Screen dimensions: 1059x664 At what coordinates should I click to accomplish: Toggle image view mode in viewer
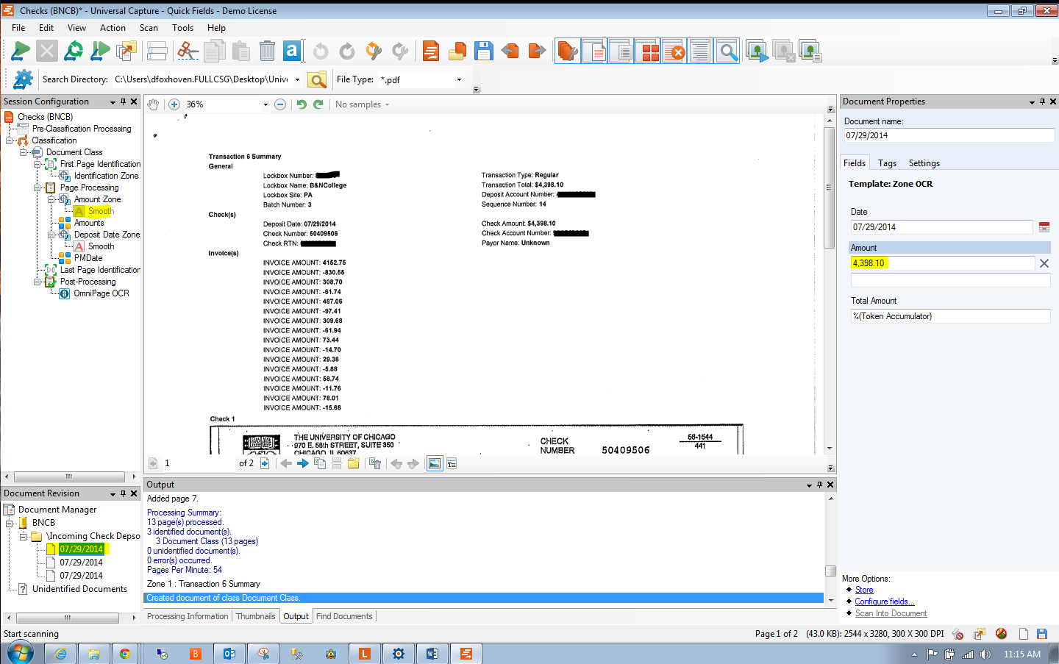tap(435, 463)
